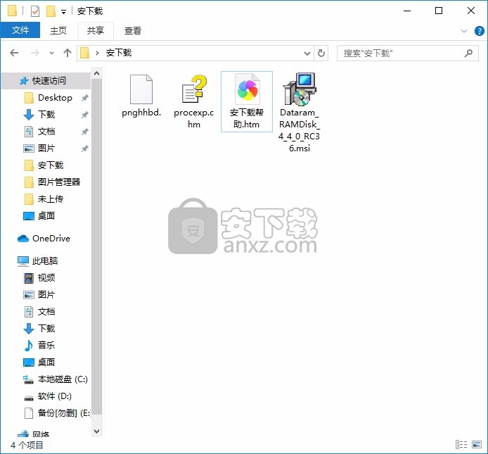Open 图片管理器 folder in the sidebar

pyautogui.click(x=52, y=182)
